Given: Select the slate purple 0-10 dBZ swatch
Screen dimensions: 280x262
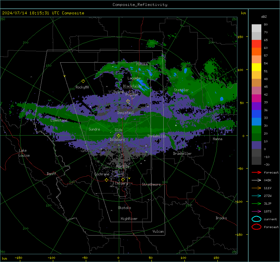Looking at the screenshot, I should tap(256, 145).
